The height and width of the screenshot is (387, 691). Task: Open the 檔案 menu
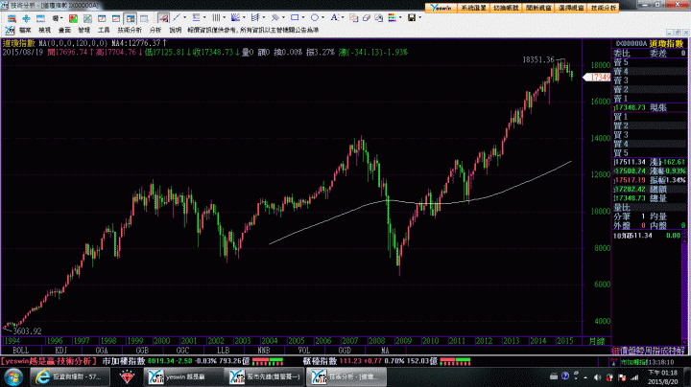pyautogui.click(x=25, y=30)
